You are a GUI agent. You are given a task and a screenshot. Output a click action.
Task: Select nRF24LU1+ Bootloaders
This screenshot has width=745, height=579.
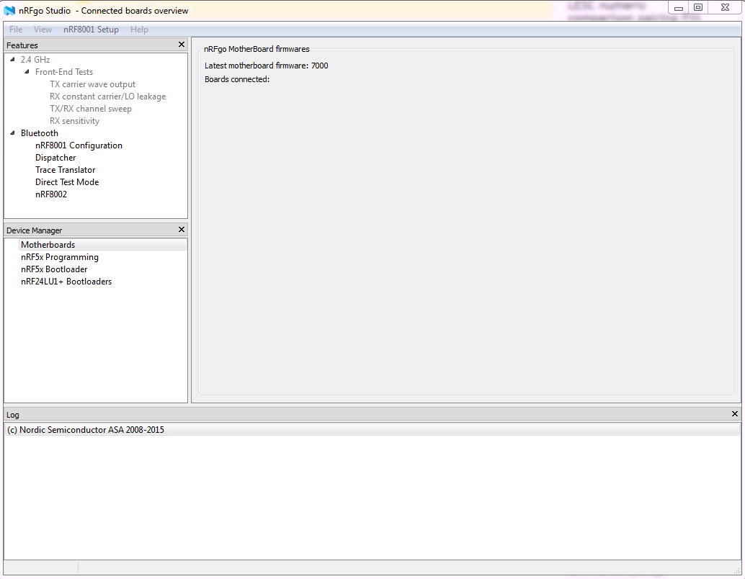point(66,282)
